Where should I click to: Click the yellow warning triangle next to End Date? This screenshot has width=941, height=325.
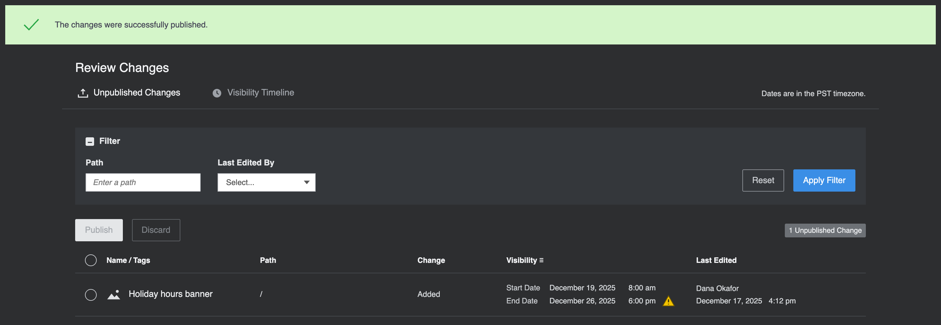pos(668,301)
